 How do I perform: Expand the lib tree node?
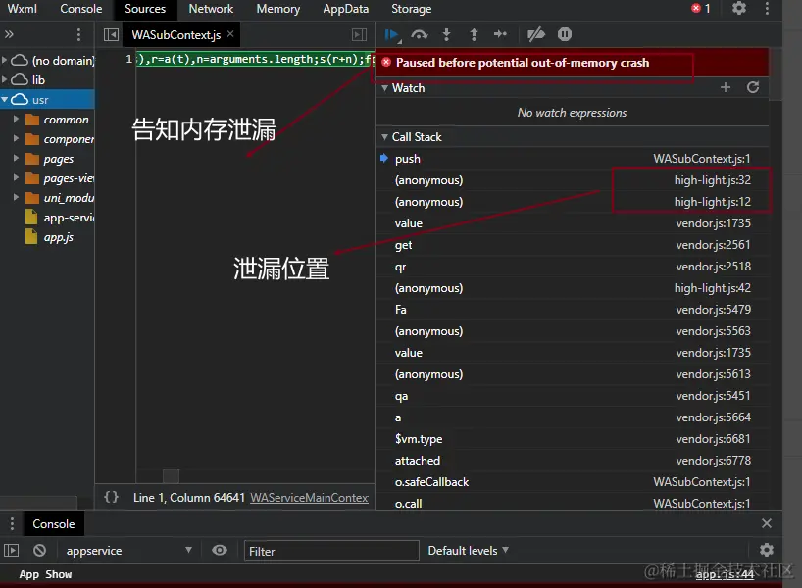click(x=5, y=79)
